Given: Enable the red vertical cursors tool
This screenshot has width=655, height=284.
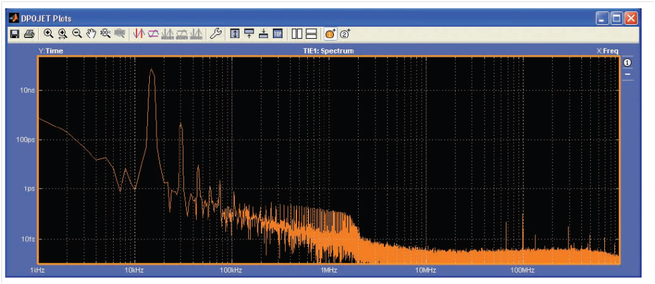Looking at the screenshot, I should click(138, 33).
